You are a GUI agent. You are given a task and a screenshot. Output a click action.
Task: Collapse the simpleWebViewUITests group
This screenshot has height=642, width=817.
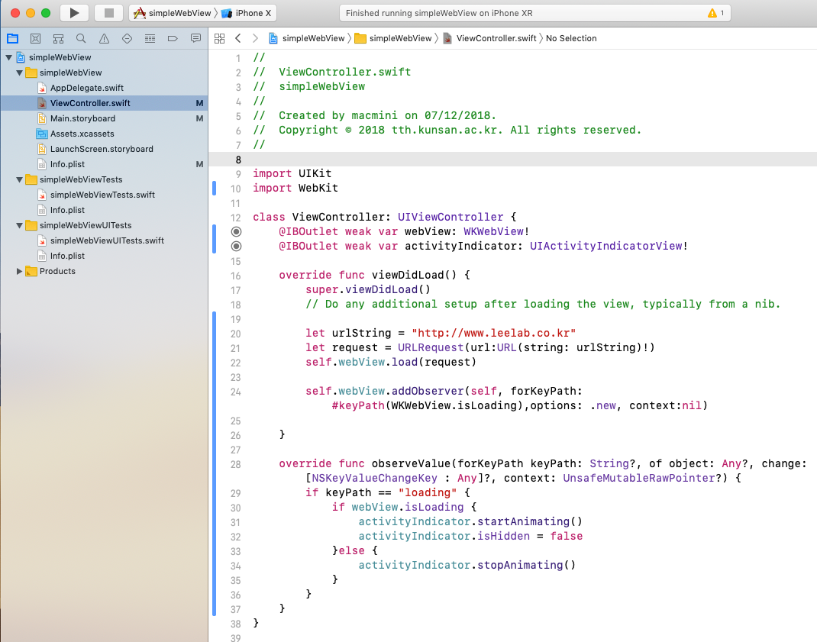[20, 225]
